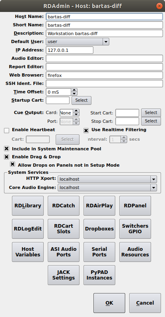Toggle Use Realtime Filtering checkbox

click(x=86, y=131)
